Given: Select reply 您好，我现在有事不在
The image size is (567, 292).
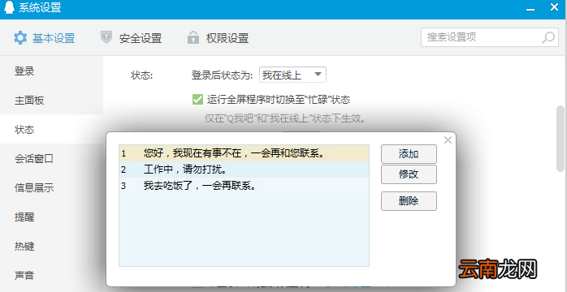Looking at the screenshot, I should click(244, 153).
